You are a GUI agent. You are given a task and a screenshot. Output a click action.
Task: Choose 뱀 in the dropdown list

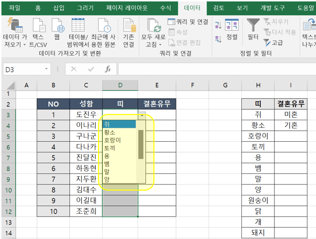click(x=120, y=164)
